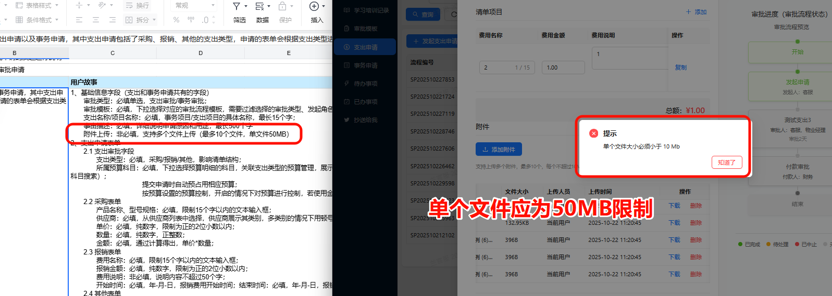Click flow number SP202510228746
The width and height of the screenshot is (832, 296).
tap(432, 131)
